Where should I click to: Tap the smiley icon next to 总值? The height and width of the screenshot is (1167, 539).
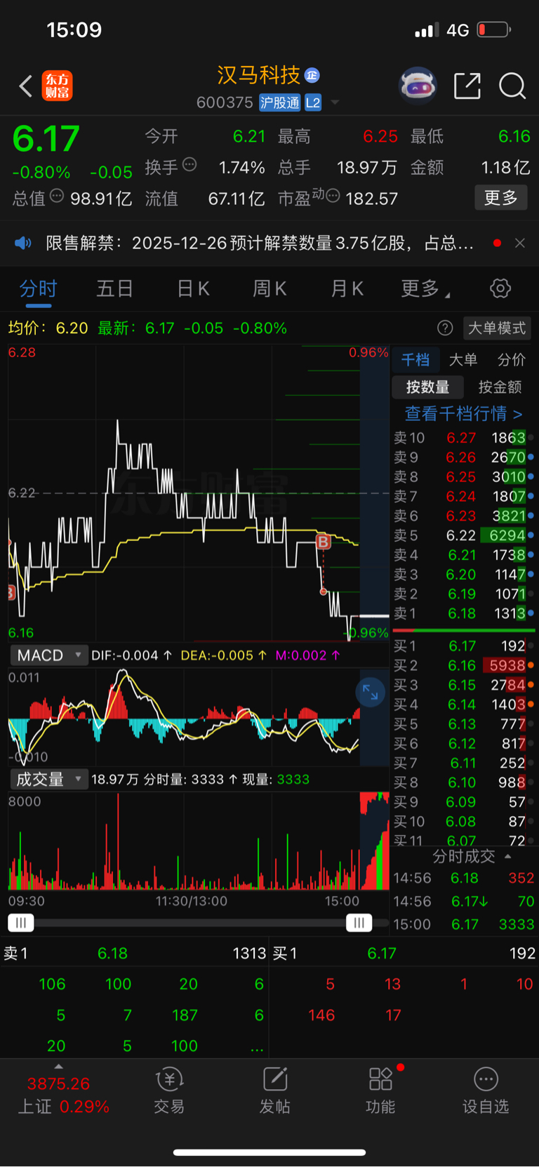(57, 196)
